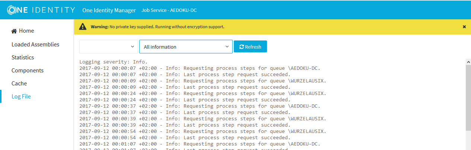Click the Job Service - AEDOKU-DC header text

(169, 10)
